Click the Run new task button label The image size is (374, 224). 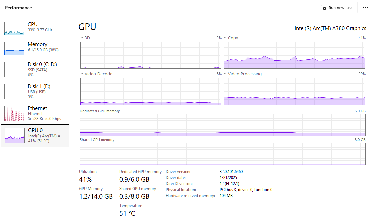tap(340, 8)
